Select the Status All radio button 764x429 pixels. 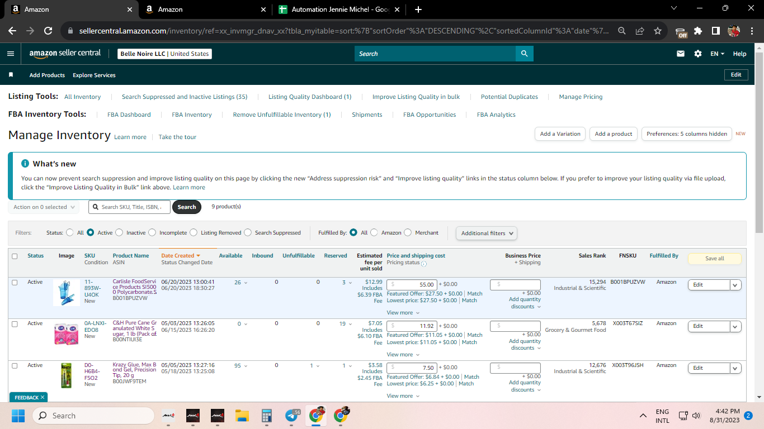(70, 233)
